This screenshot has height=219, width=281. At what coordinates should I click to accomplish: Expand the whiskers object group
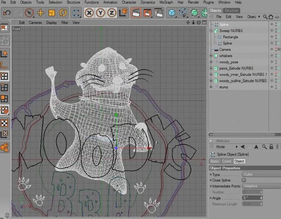pos(212,56)
